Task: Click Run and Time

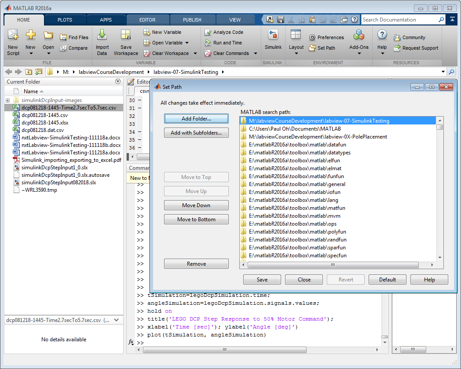Action: coord(223,43)
